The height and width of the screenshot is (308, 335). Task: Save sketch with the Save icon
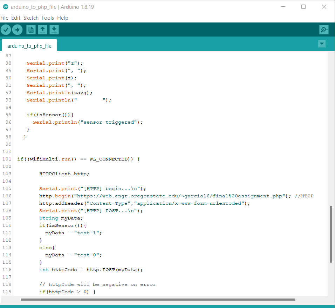pos(54,30)
